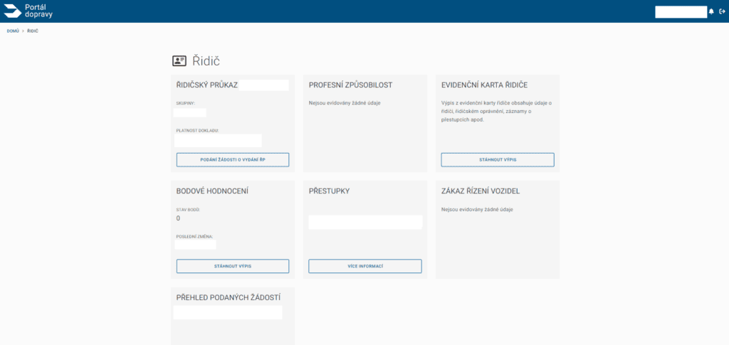729x345 pixels.
Task: Go to DOMŮ in the breadcrumb
Action: coord(13,31)
